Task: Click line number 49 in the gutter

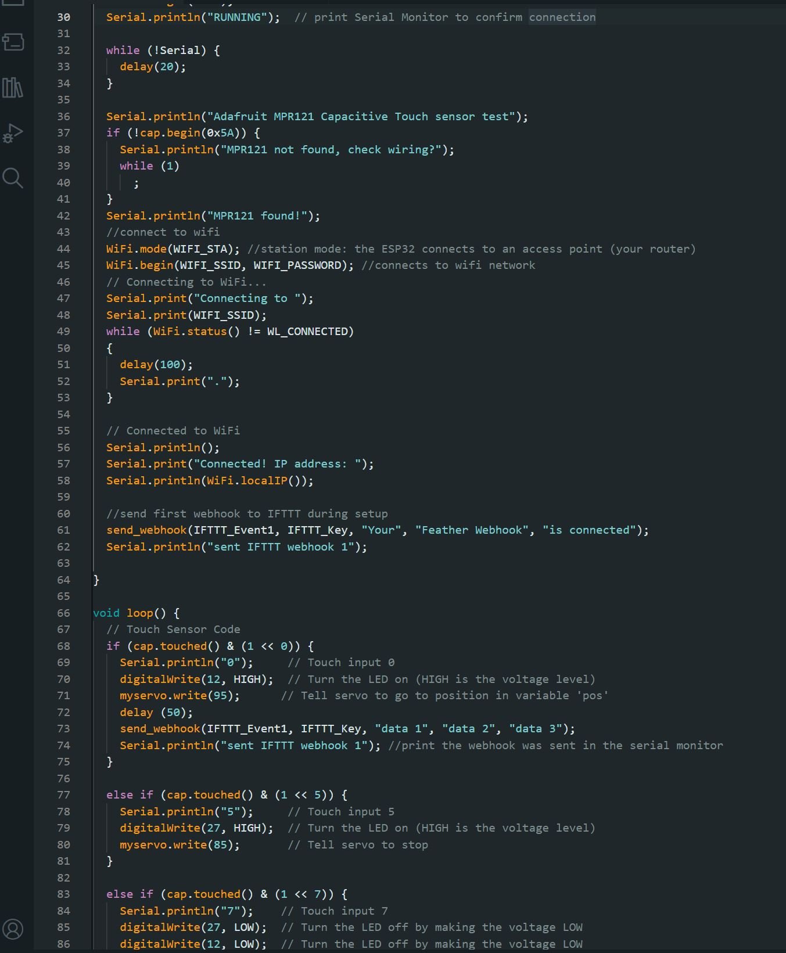Action: click(x=63, y=332)
